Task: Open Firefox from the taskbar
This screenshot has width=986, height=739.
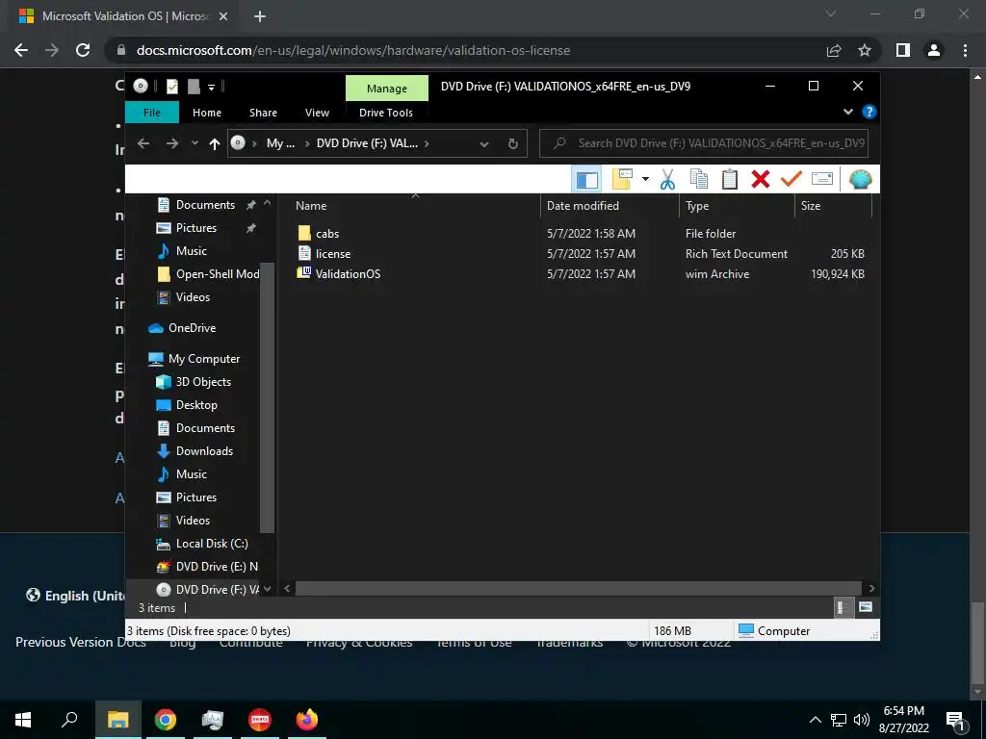Action: pyautogui.click(x=307, y=720)
